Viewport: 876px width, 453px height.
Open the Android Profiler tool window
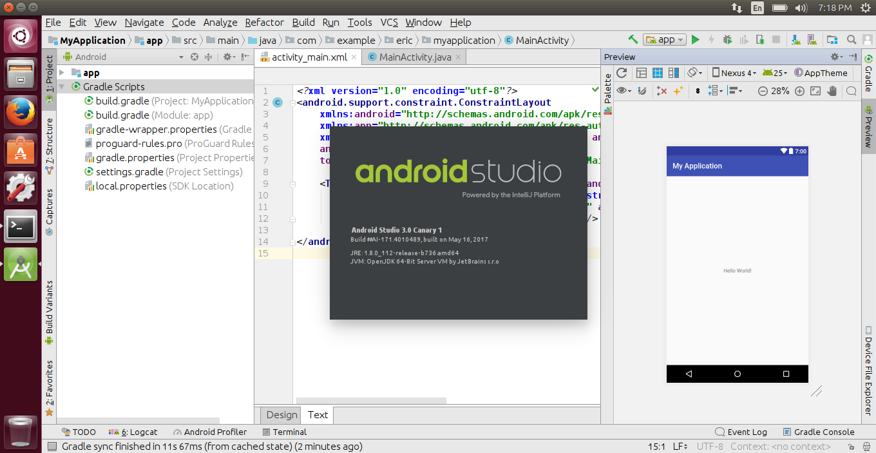click(209, 432)
